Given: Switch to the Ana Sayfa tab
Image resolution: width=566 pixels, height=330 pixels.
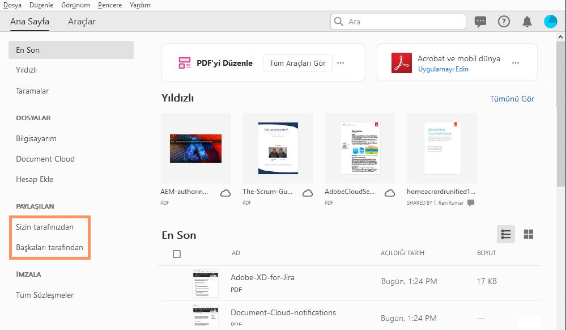Looking at the screenshot, I should (x=29, y=22).
